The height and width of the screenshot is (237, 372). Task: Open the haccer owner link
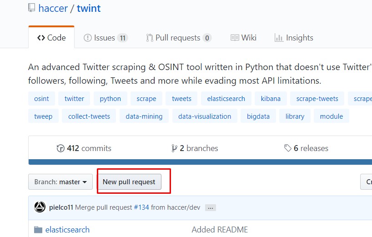point(53,8)
